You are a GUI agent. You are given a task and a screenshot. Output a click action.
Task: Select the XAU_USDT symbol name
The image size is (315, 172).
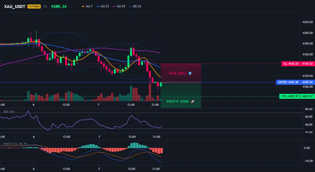15,6
